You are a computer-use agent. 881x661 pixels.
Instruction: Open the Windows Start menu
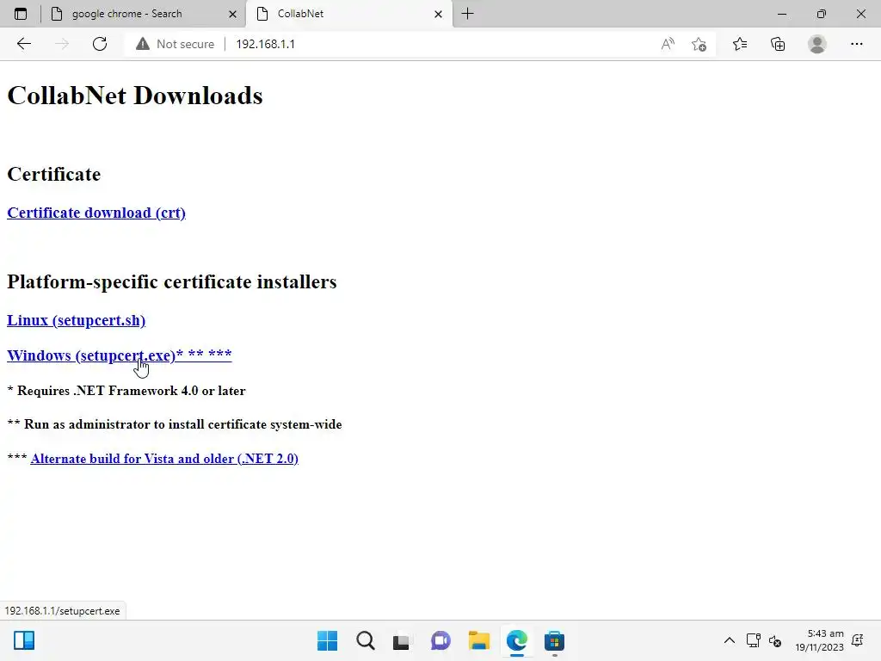click(327, 640)
